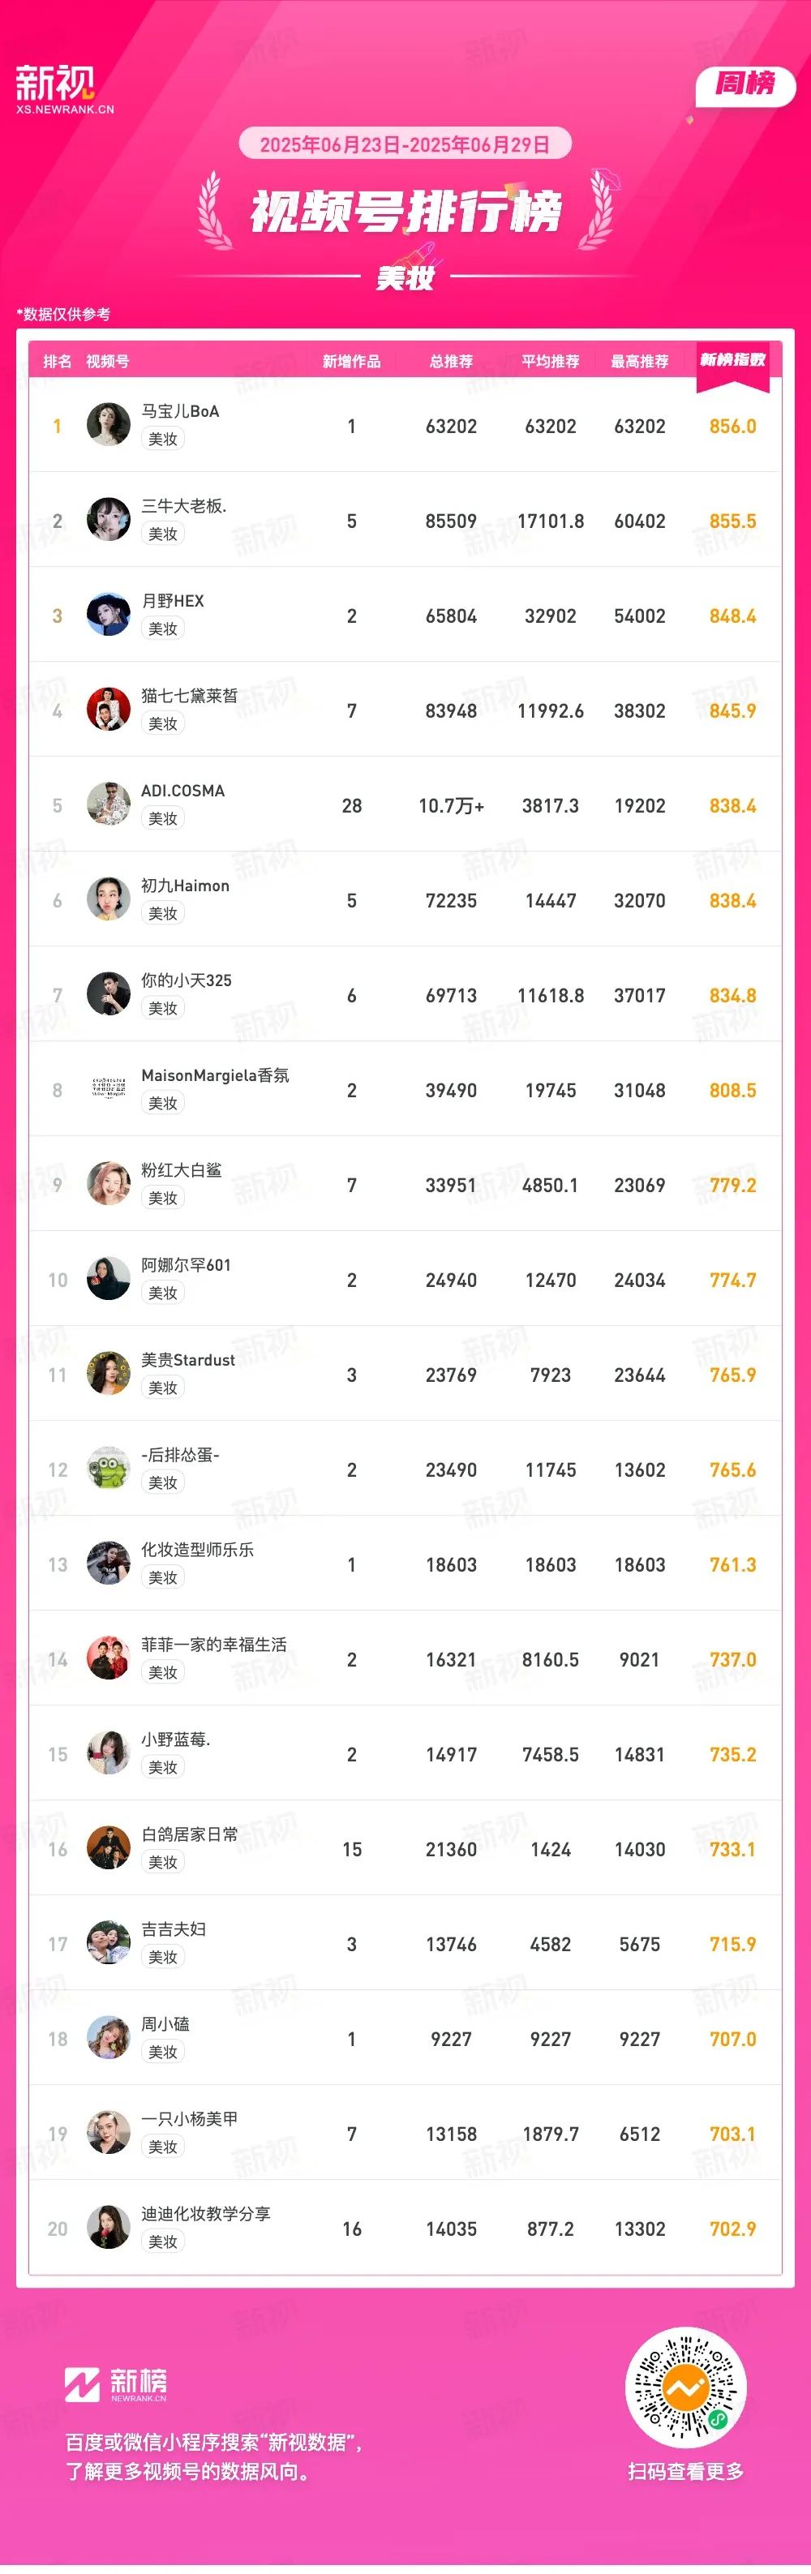Click MaisonMargiela香氛 brand logo avatar
This screenshot has width=811, height=2574.
coord(109,1089)
